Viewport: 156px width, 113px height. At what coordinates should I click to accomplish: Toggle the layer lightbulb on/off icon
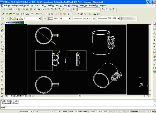click(12, 19)
